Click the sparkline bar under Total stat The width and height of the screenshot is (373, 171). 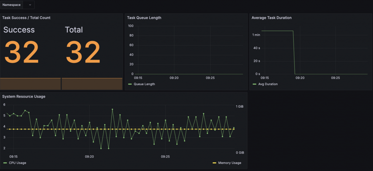(x=92, y=84)
